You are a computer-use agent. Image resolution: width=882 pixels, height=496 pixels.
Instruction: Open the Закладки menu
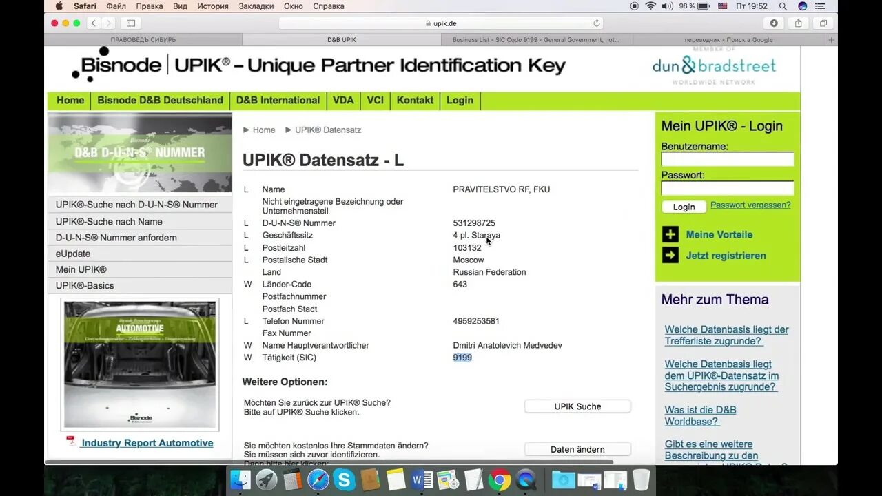point(256,6)
